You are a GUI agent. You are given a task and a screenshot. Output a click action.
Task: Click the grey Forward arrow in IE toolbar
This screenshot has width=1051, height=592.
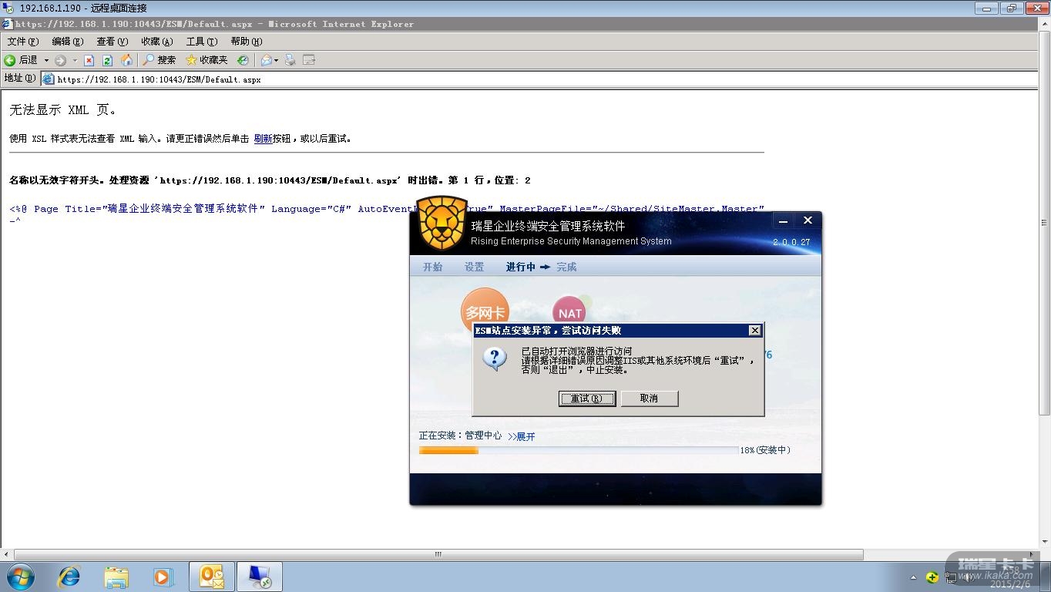click(x=60, y=60)
